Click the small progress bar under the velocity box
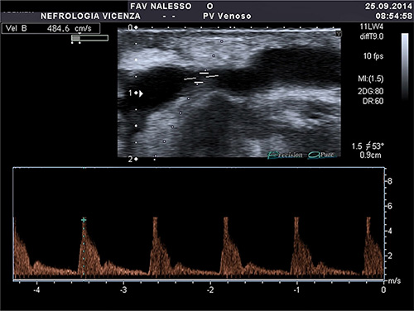This screenshot has height=311, width=414. (x=89, y=38)
